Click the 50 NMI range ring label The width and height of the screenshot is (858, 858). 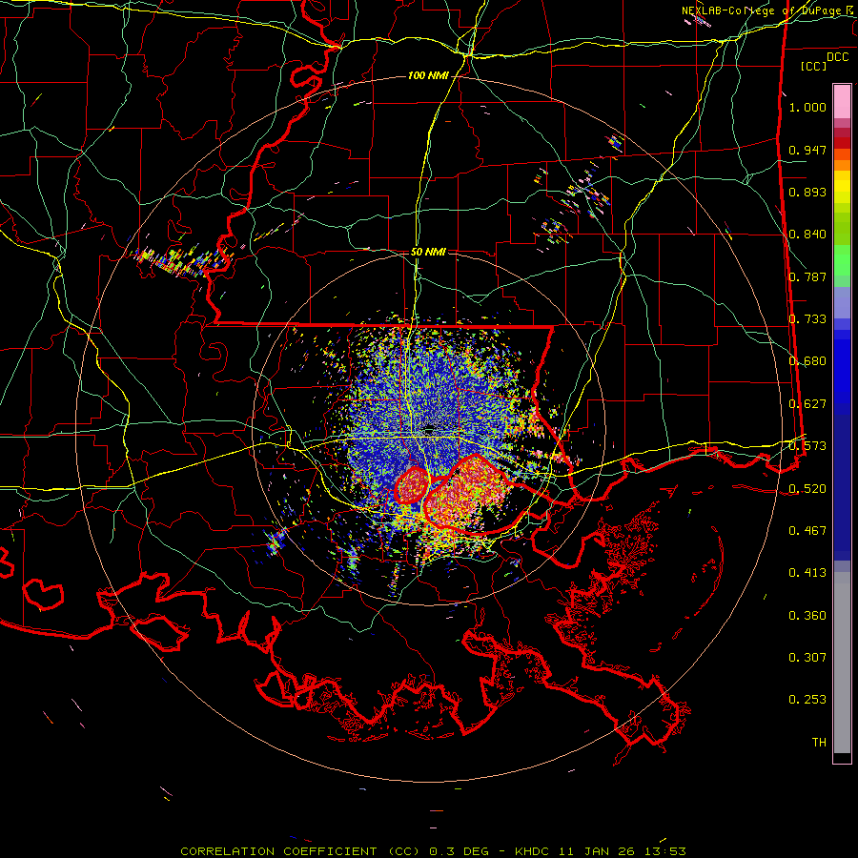tap(428, 253)
